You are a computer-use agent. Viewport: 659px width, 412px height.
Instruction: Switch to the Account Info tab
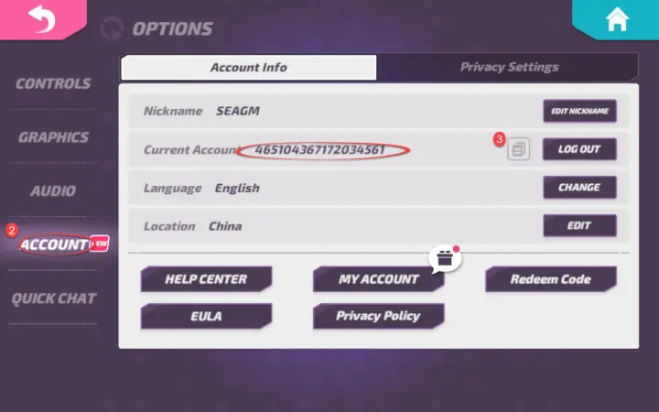[248, 67]
